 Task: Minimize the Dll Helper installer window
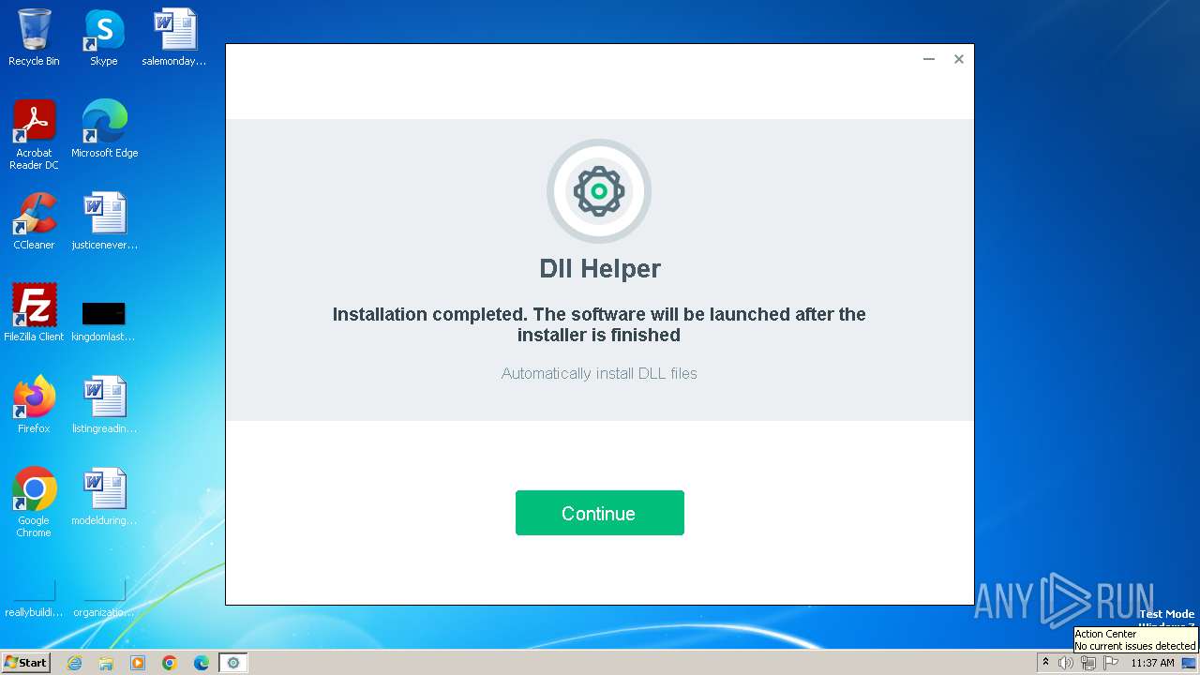(x=929, y=59)
